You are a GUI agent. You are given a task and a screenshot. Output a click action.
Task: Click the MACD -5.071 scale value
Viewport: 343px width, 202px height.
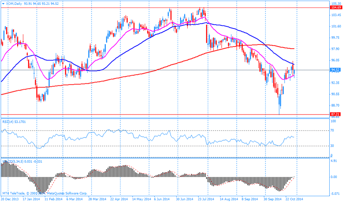[335, 194]
